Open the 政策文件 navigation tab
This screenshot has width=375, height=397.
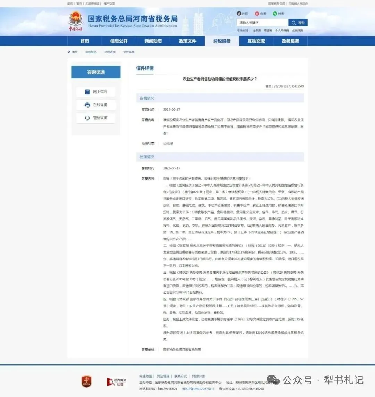tap(187, 41)
